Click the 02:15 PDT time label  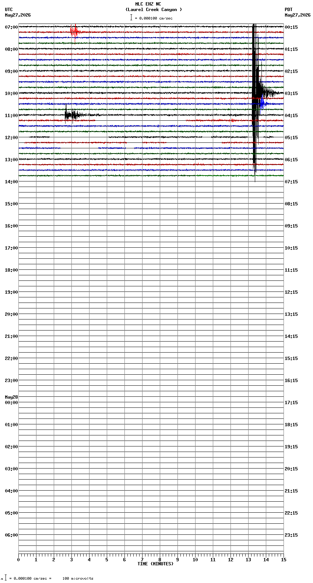291,71
